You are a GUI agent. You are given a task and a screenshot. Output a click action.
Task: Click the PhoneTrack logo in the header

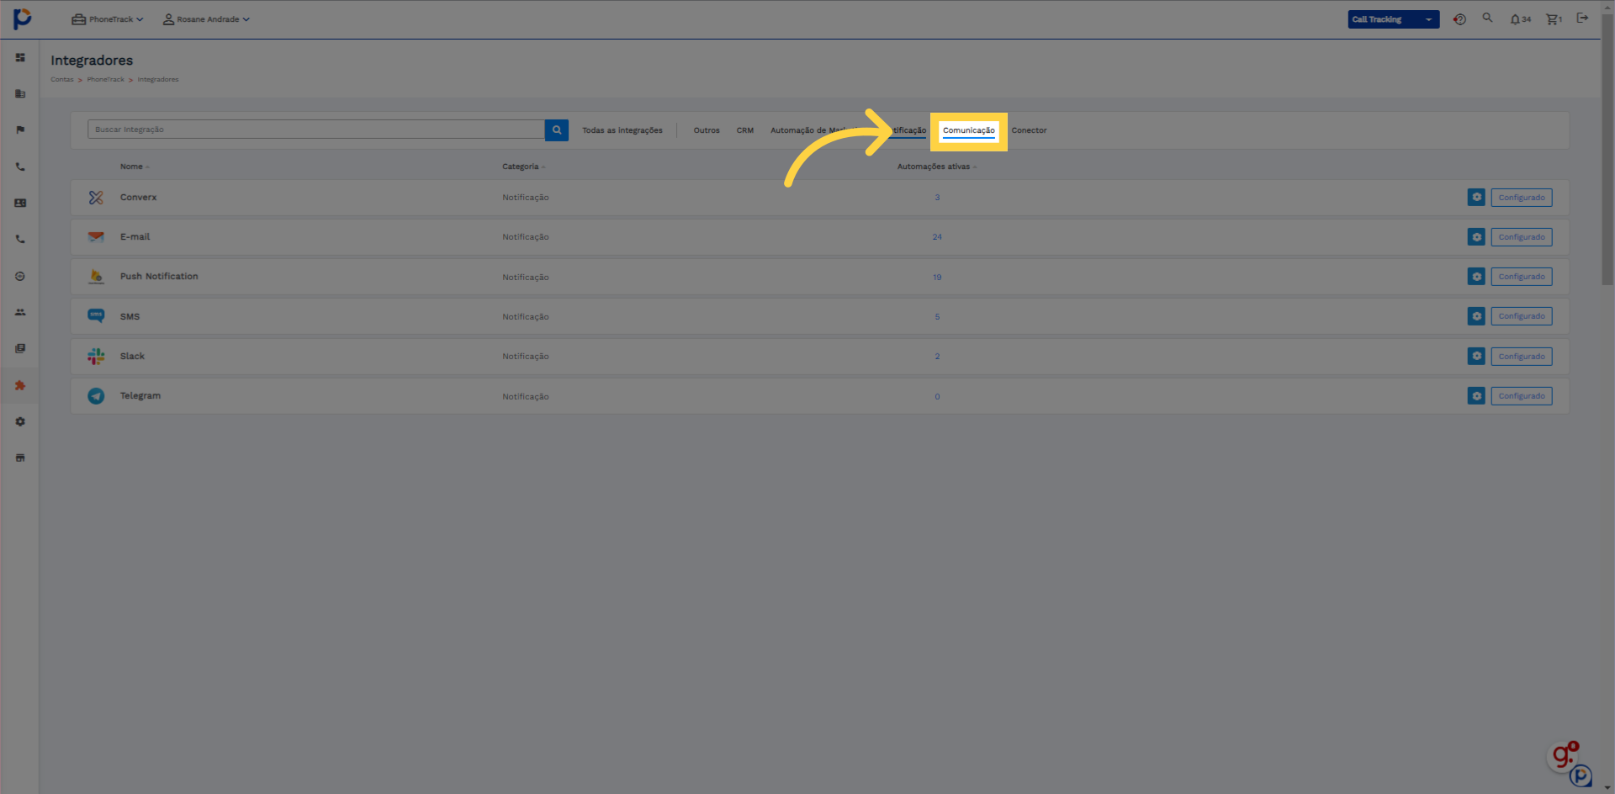coord(23,19)
